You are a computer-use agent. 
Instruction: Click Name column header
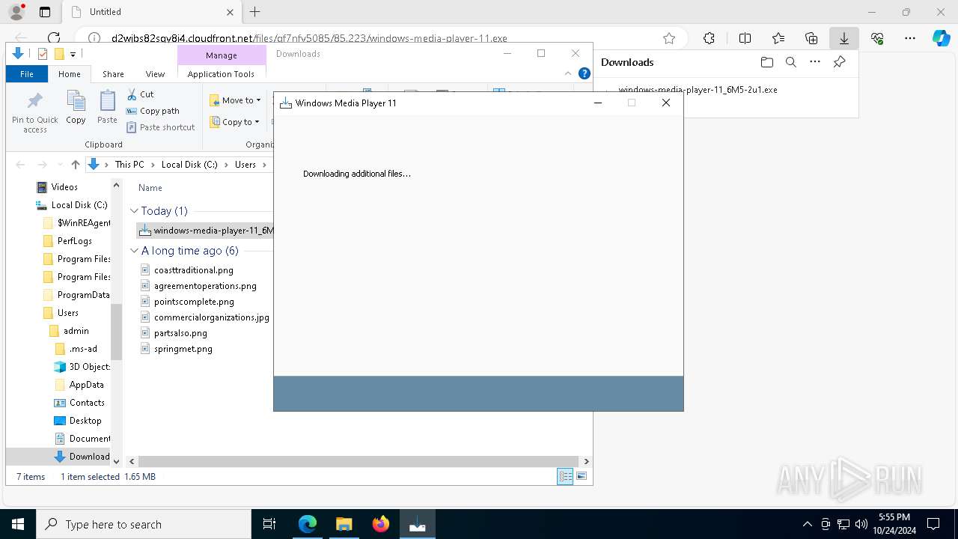click(x=150, y=188)
